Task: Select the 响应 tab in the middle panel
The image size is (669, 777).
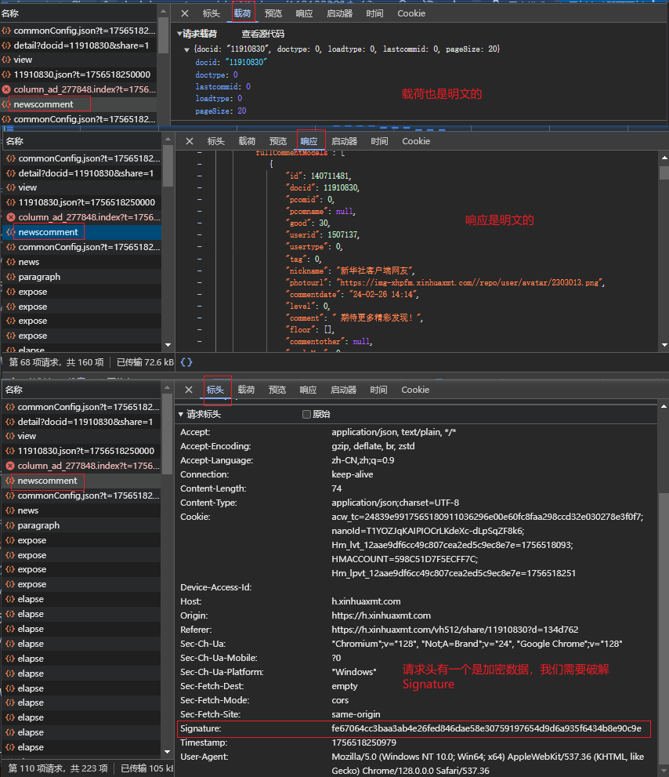Action: pos(309,141)
